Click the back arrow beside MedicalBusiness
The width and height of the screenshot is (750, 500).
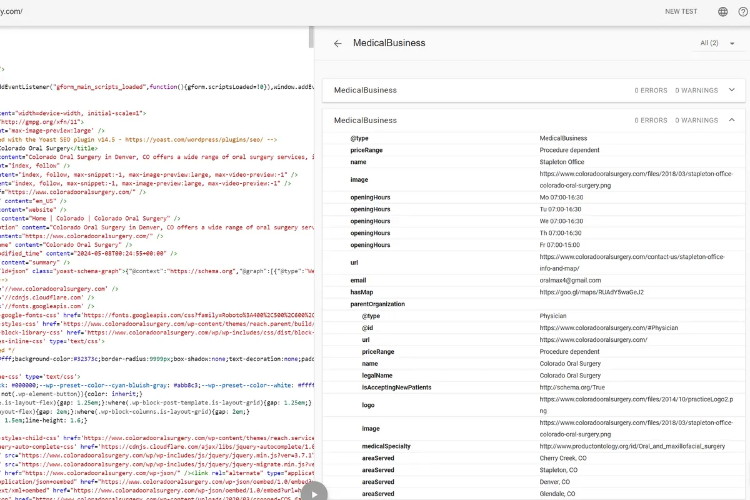pos(337,43)
